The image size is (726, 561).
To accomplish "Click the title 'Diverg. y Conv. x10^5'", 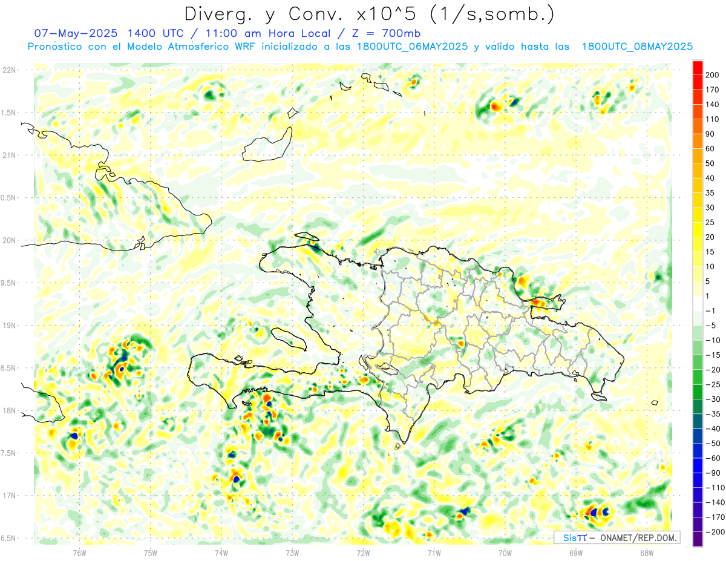I will point(303,14).
